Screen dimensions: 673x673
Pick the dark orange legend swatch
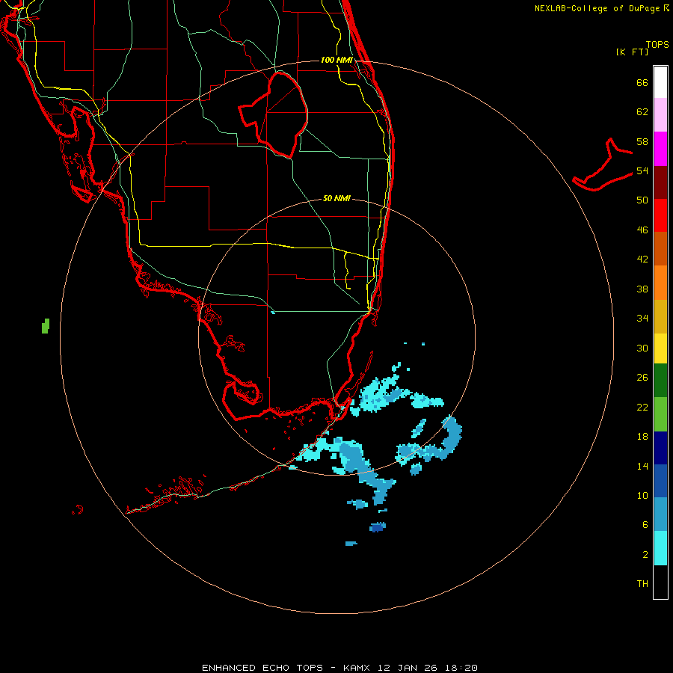pos(660,248)
